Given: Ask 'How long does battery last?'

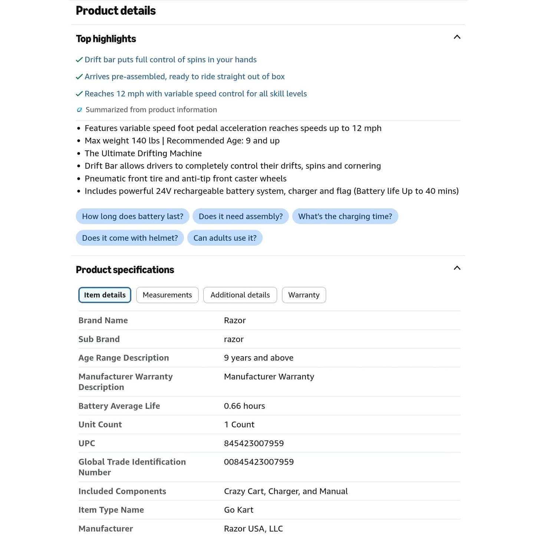Looking at the screenshot, I should tap(132, 216).
